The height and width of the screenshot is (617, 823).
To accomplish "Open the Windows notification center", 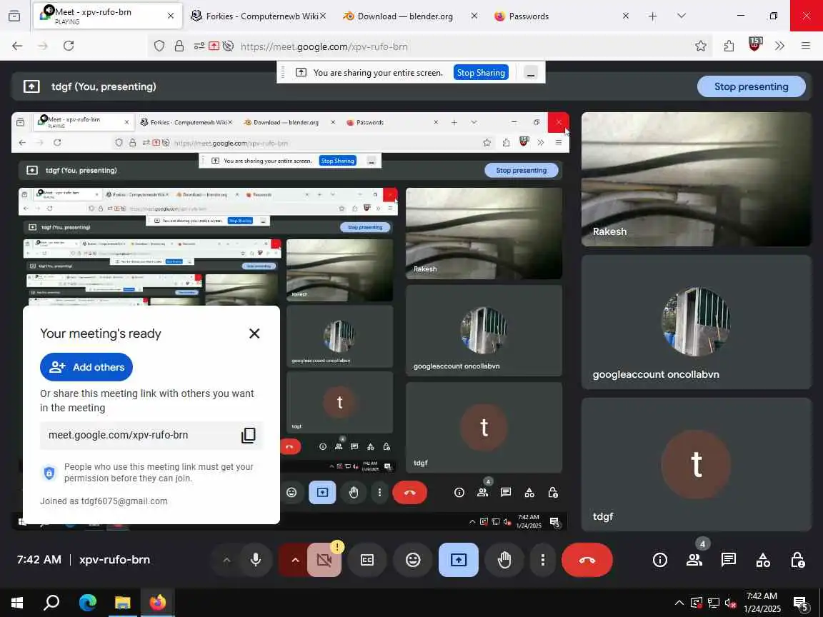I will click(801, 603).
